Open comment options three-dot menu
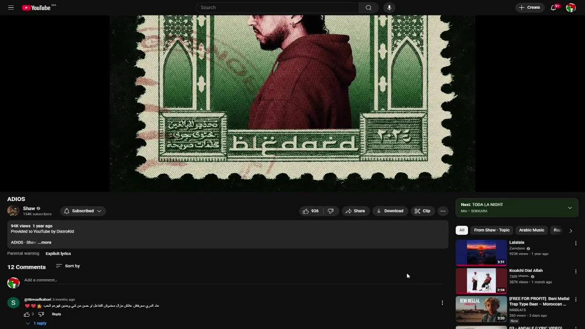Viewport: 585px width, 329px height. 442,303
